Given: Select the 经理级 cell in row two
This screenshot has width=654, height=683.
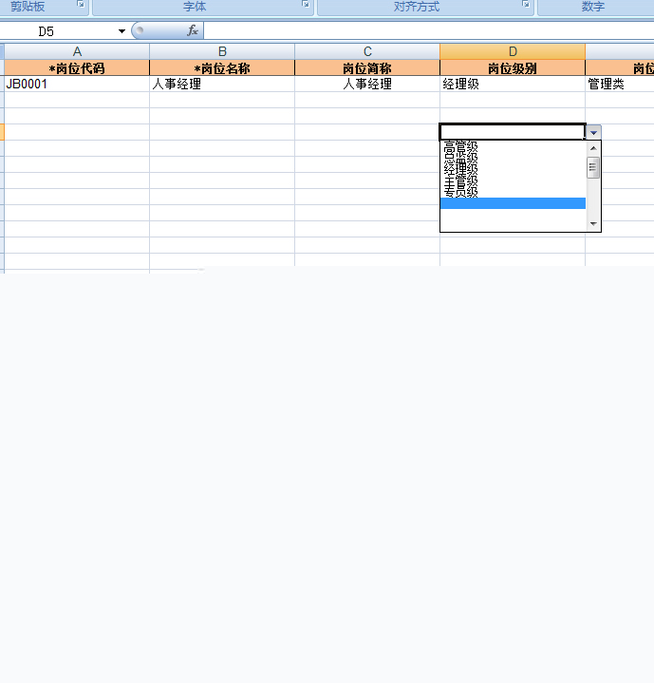Looking at the screenshot, I should pos(513,84).
